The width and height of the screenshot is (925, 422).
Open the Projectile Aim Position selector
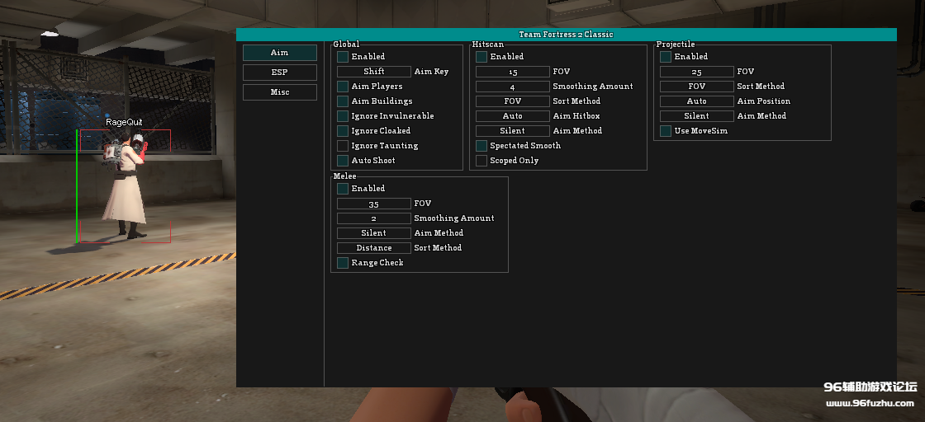click(697, 101)
